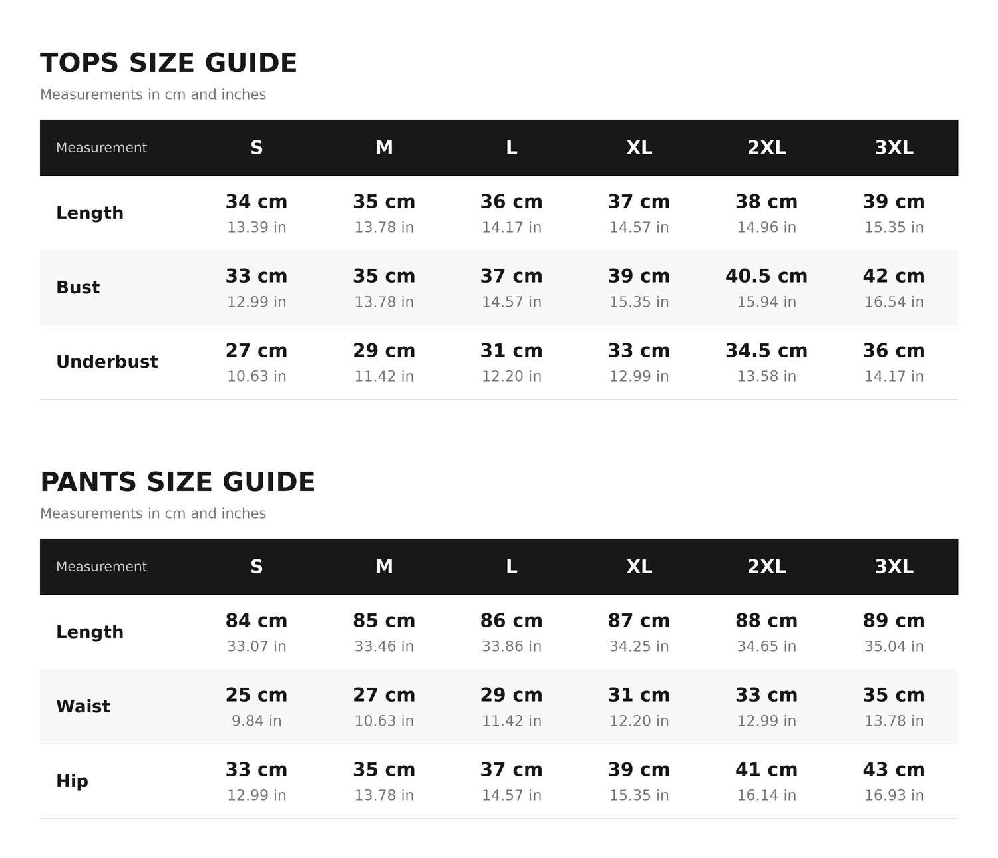Image resolution: width=998 pixels, height=858 pixels.
Task: Click the Measurement header in tops table
Action: [101, 148]
